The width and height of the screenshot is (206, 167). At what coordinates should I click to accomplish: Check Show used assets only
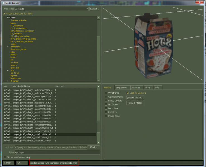(5, 157)
